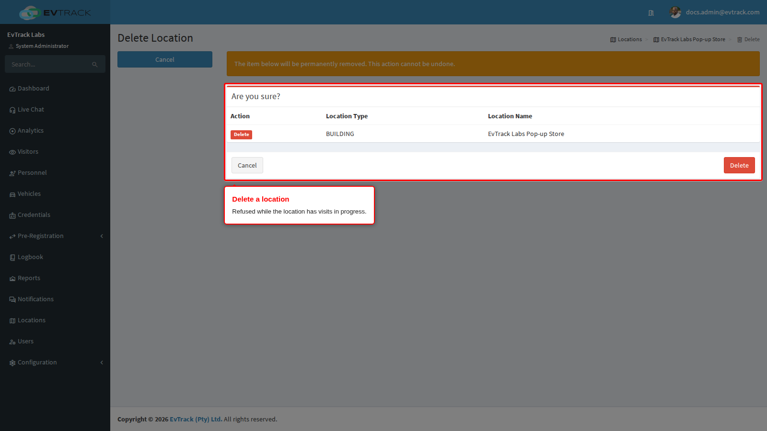Click the Users icon in the sidebar
Viewport: 767px width, 431px height.
(12, 342)
